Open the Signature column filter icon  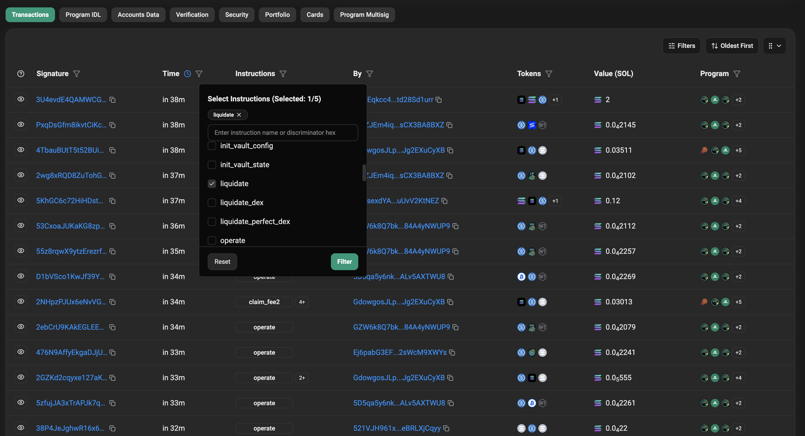[77, 74]
